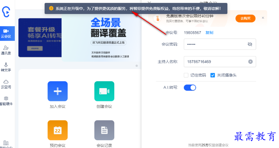Screen dimensions: 279x148
Task: Open the 转文字 microphone sidebar item
Action: (6, 67)
